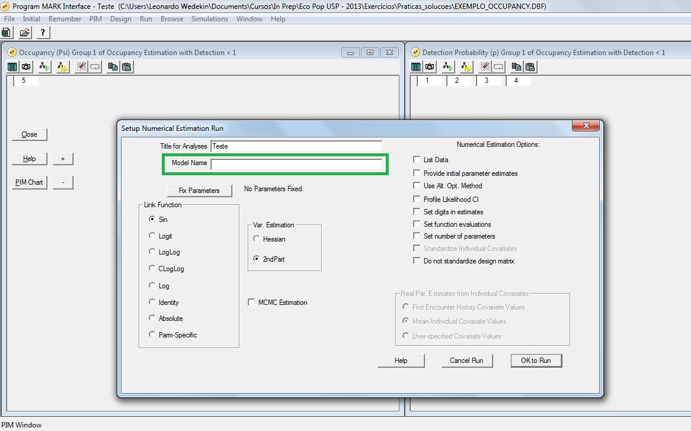691x431 pixels.
Task: Click the copy icon in Occupancy (Psi) window
Action: 113,67
